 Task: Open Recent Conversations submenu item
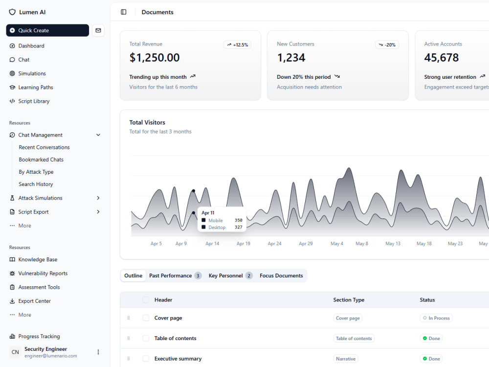44,147
